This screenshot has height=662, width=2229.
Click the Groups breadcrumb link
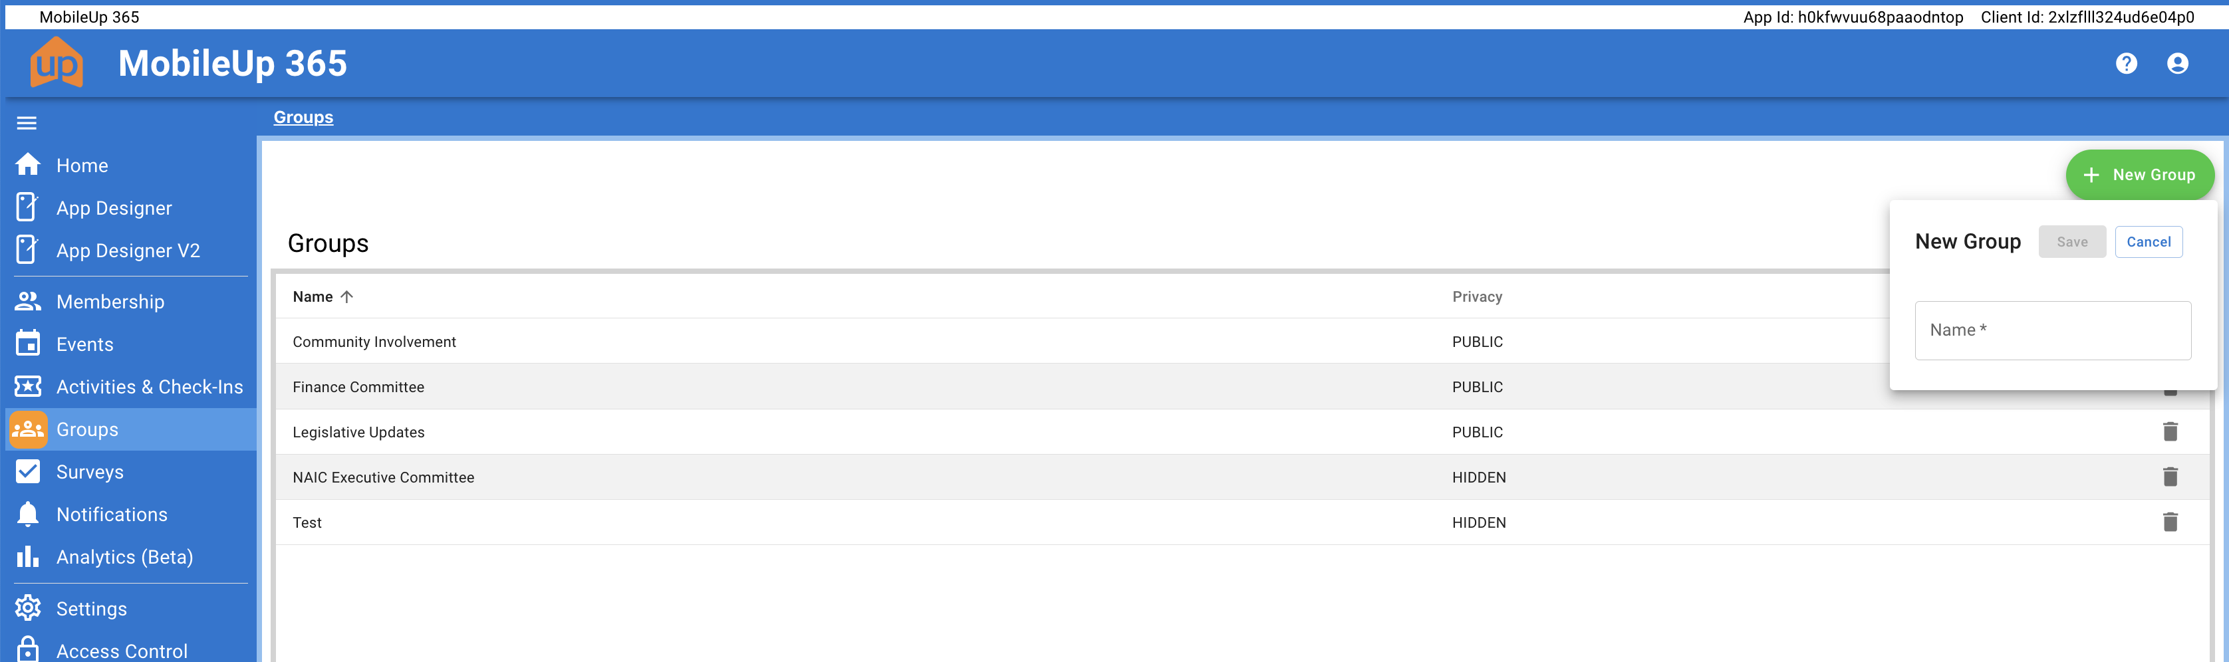[303, 118]
